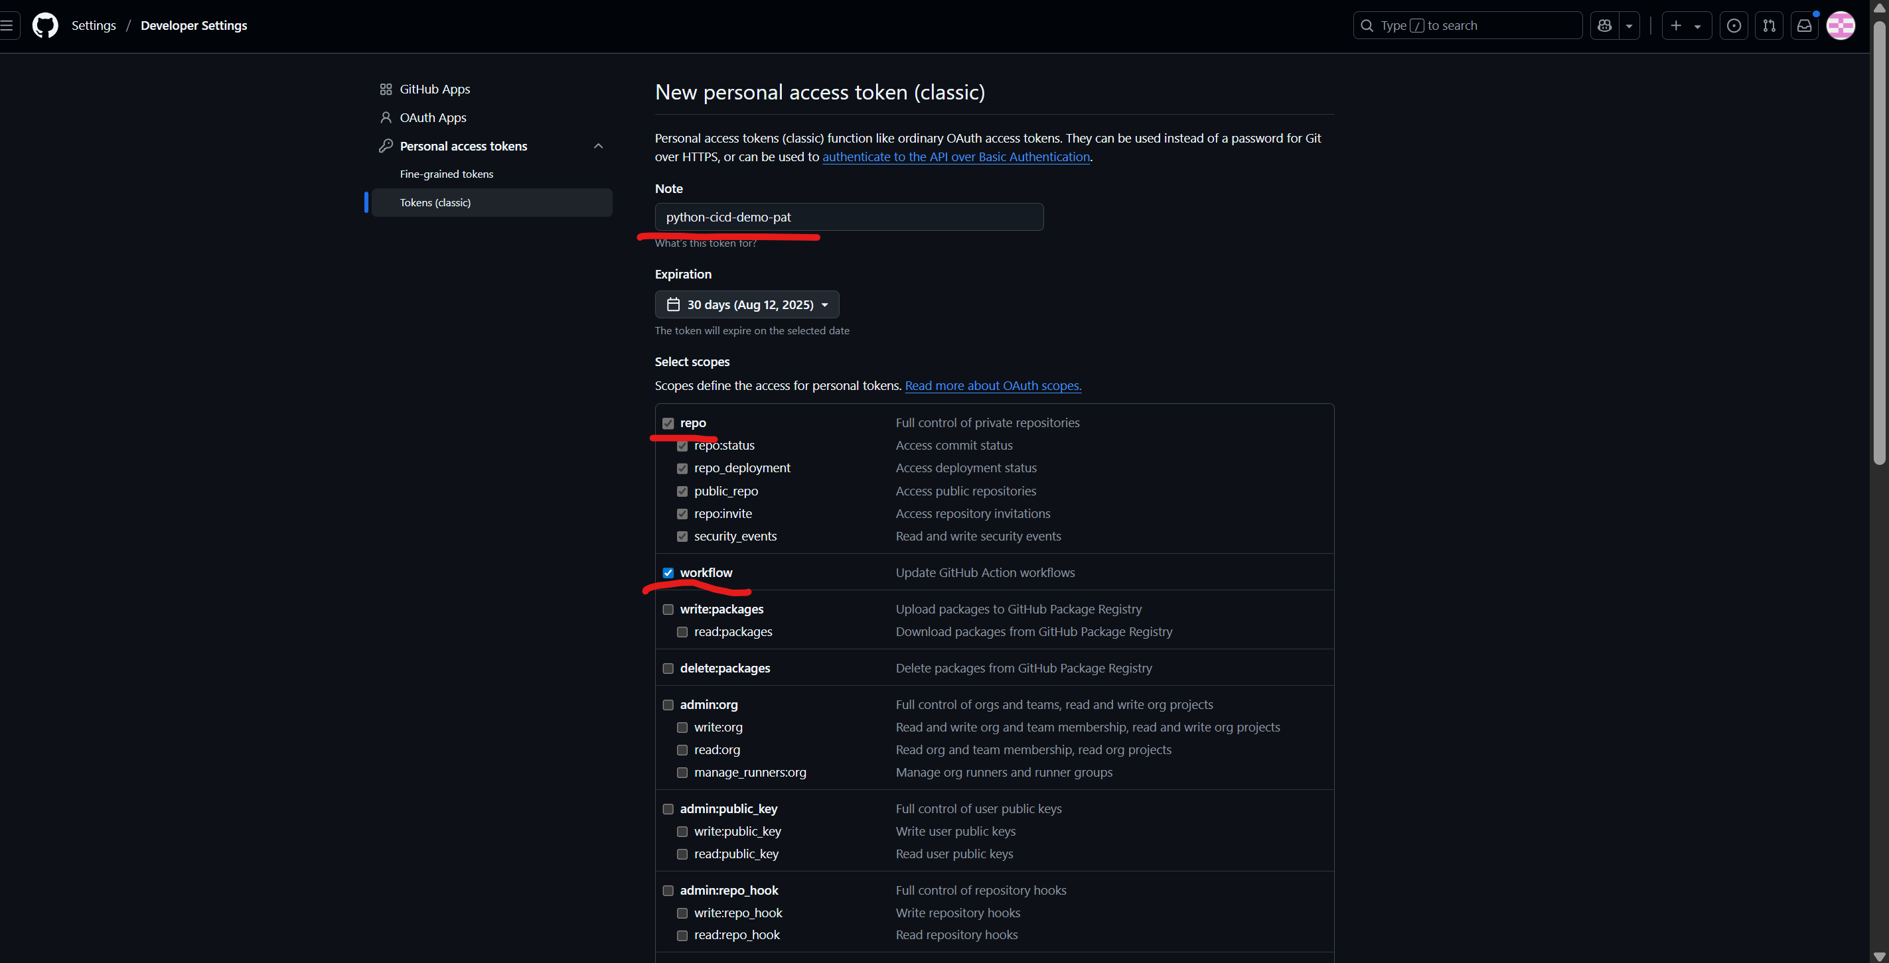Screen dimensions: 1889x963
Task: Click the Note input containing python-cicd-demo-pat
Action: click(848, 217)
